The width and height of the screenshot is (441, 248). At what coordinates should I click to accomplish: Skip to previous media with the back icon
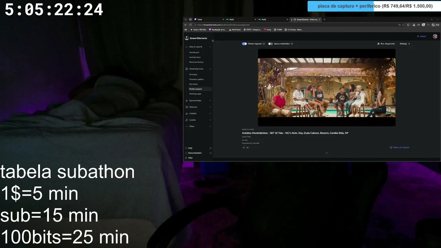[x=244, y=147]
